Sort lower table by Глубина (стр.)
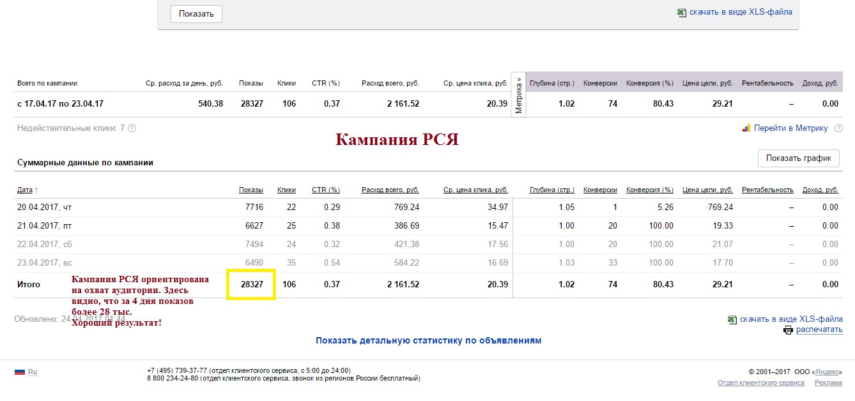This screenshot has height=401, width=855. click(552, 190)
